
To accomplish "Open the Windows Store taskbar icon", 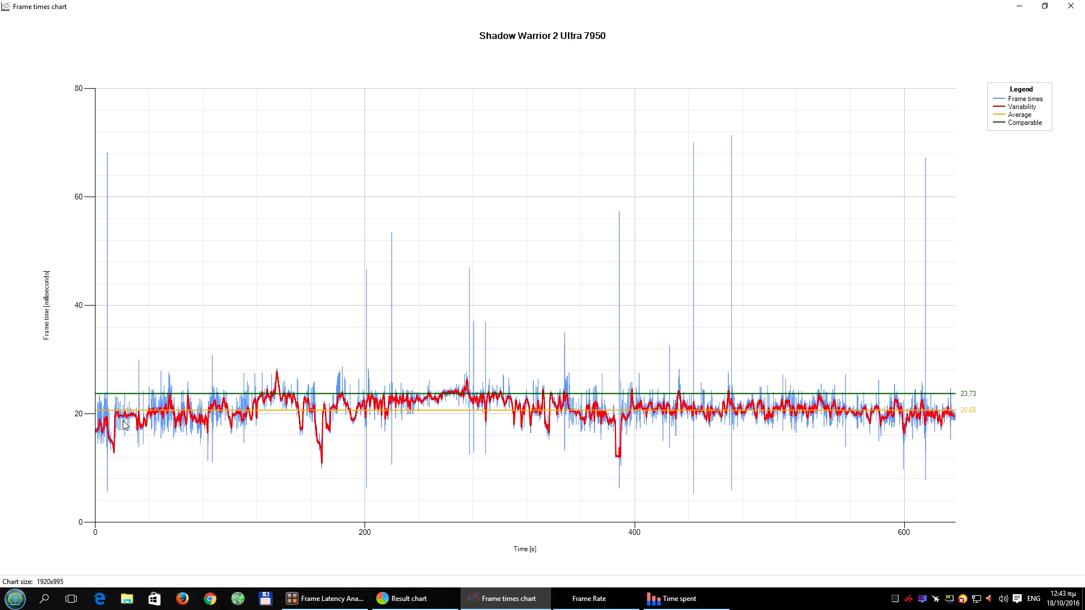I will click(154, 598).
